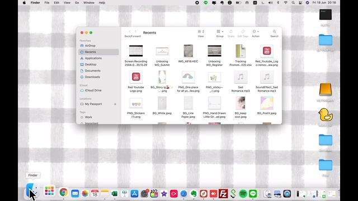Screen dimensions: 358x201
Task: Select the IMG_4818.HEIC file
Action: (x=188, y=54)
